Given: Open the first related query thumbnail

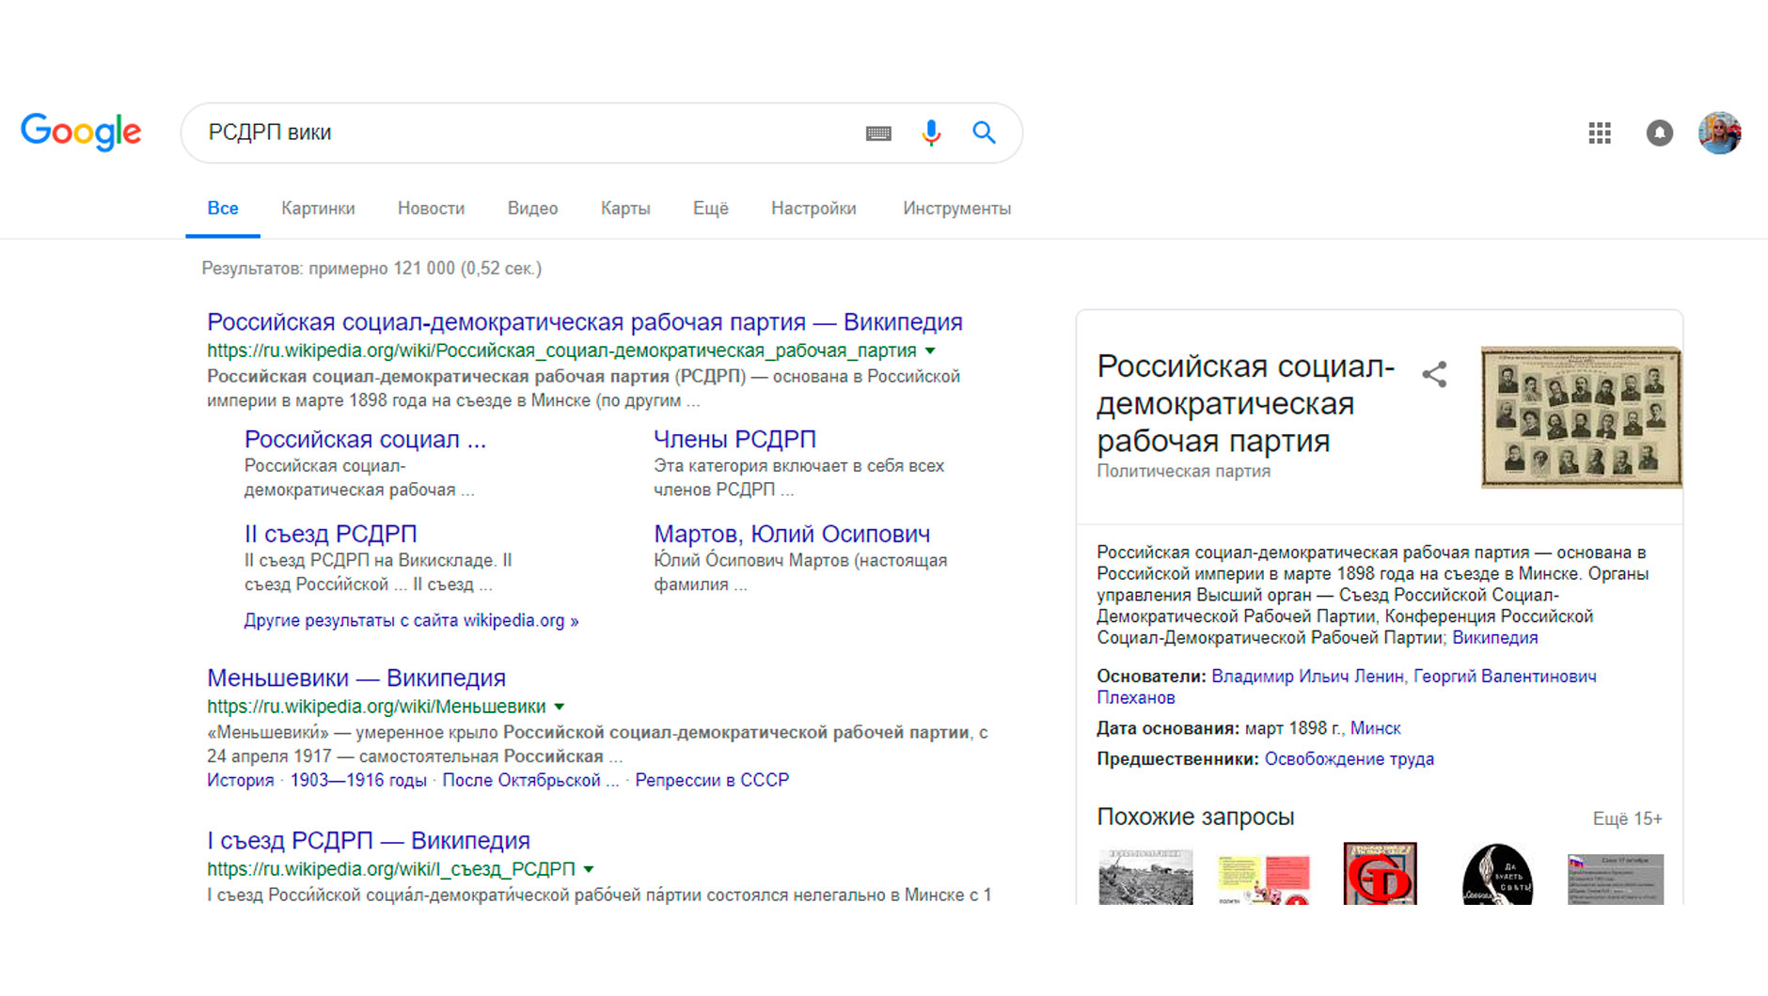Looking at the screenshot, I should click(1145, 876).
